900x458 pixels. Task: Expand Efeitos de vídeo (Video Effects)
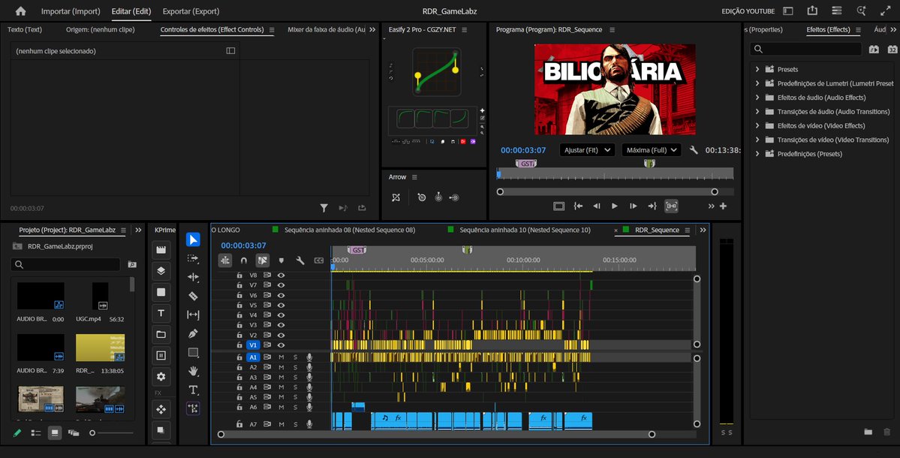coord(757,125)
